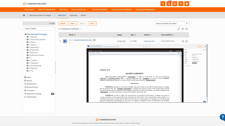
Task: Favourite the Security agreement.docx row star
Action: (183, 41)
